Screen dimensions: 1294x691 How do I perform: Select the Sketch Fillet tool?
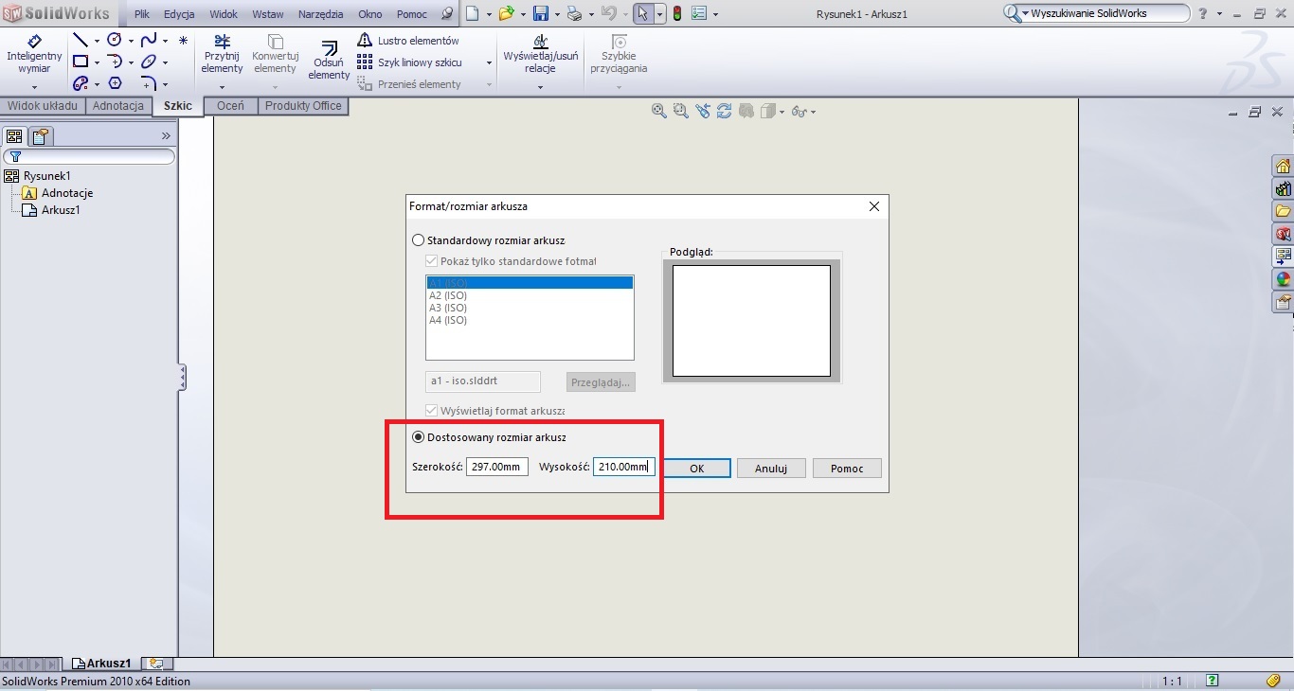click(149, 83)
